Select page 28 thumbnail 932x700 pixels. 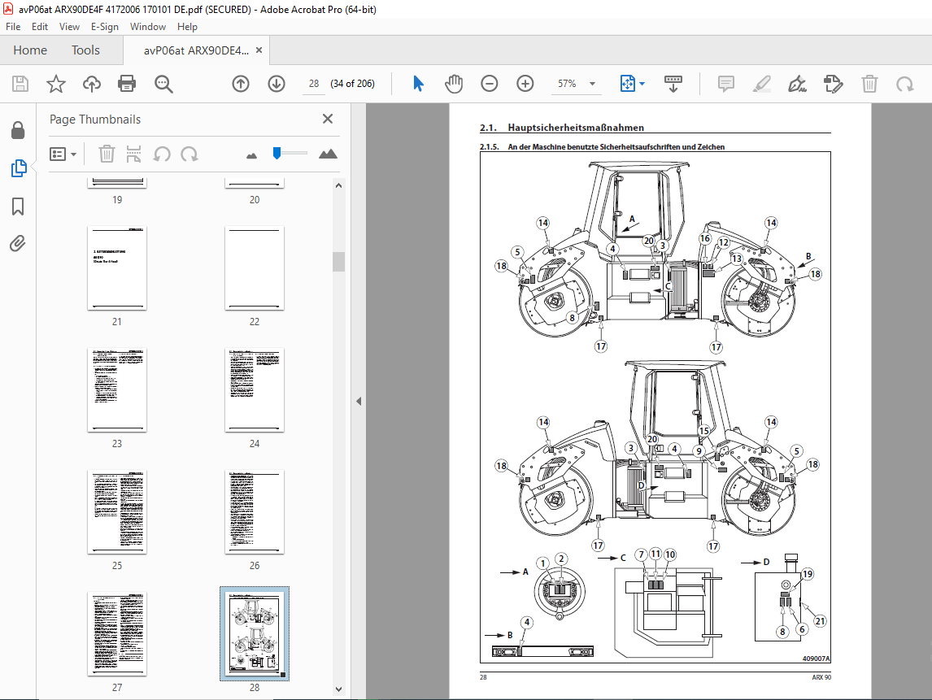(x=255, y=633)
